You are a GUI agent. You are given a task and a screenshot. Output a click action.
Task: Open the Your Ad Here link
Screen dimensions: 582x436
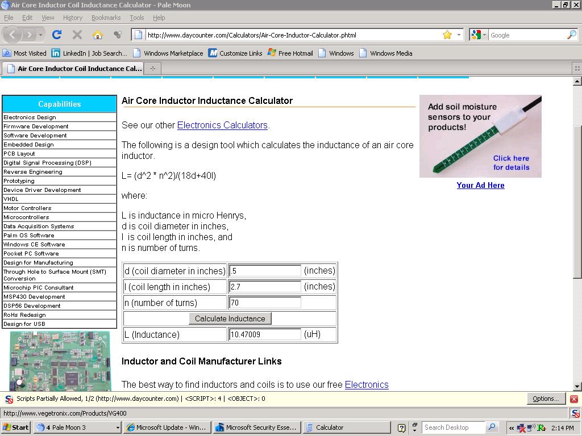(x=480, y=186)
